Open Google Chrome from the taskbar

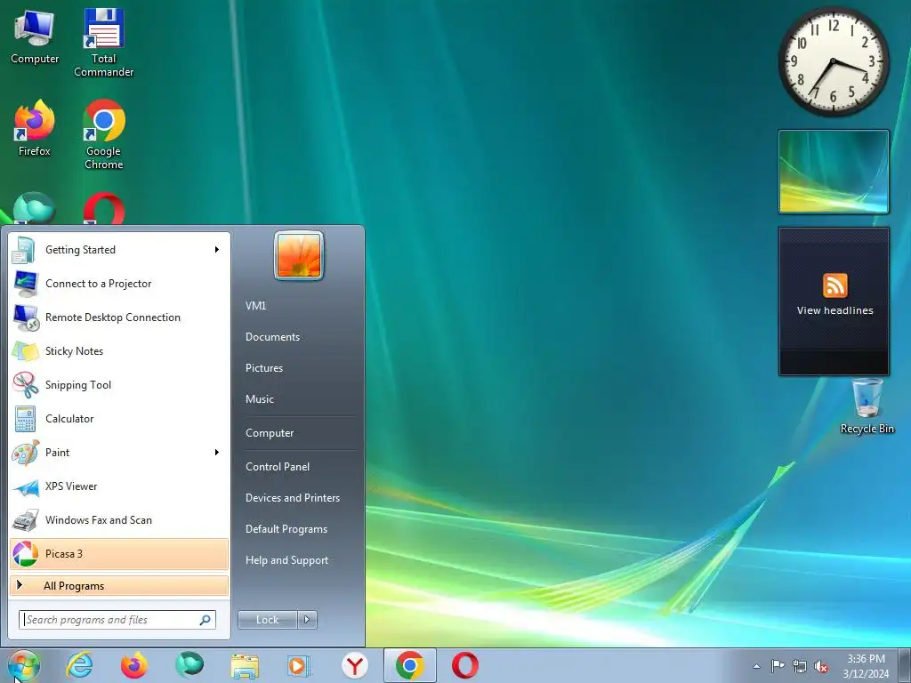(x=409, y=665)
